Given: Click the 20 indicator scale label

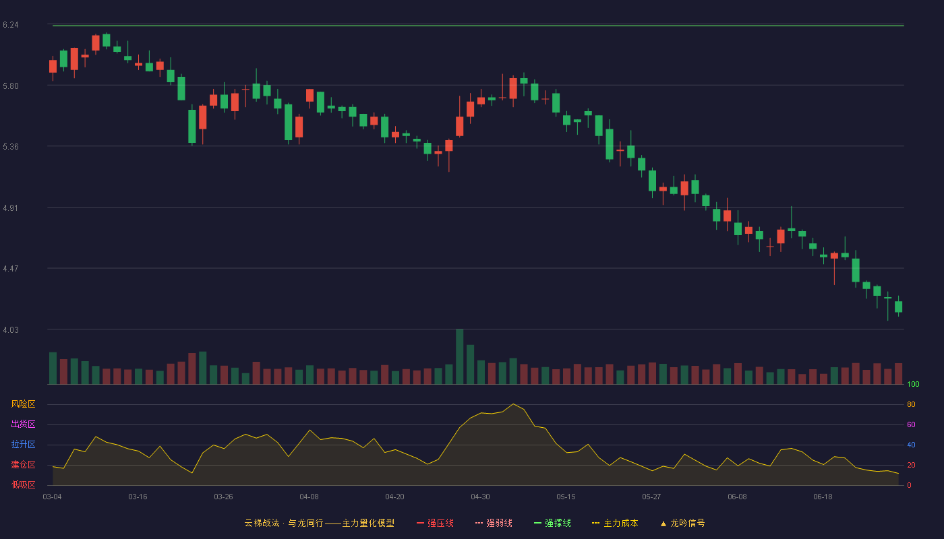Looking at the screenshot, I should [x=911, y=465].
